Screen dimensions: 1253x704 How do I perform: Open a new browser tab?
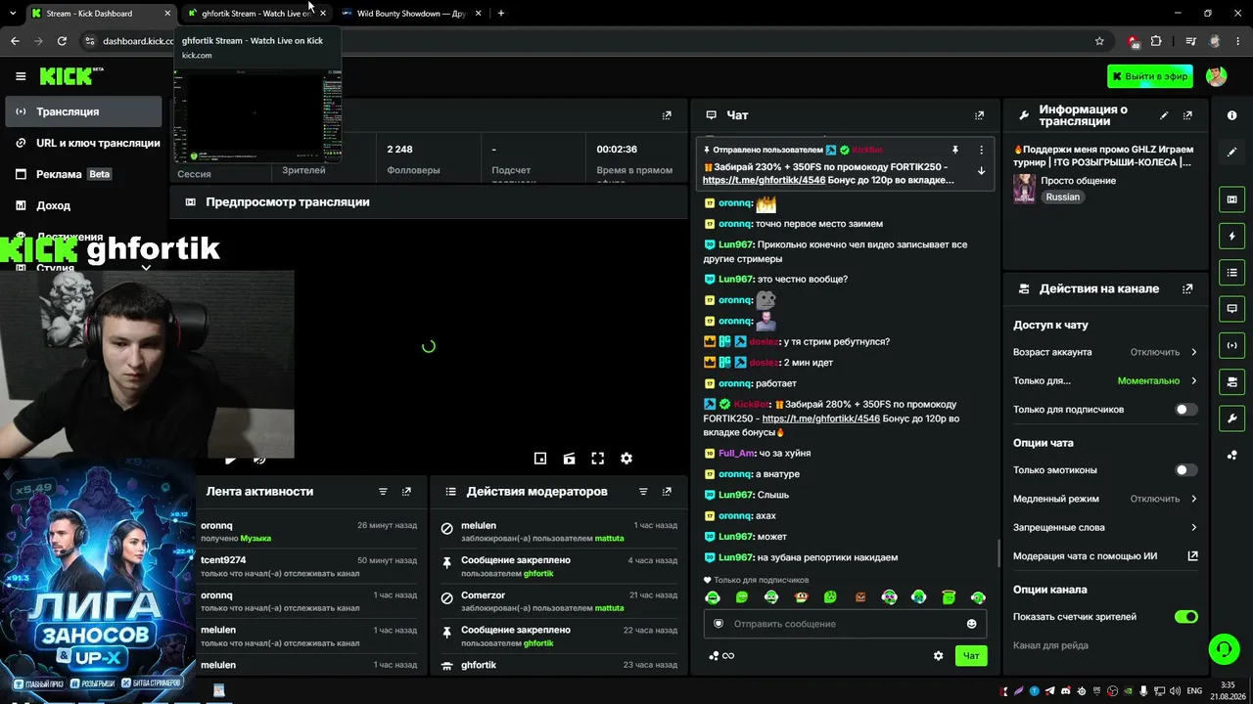(x=501, y=14)
